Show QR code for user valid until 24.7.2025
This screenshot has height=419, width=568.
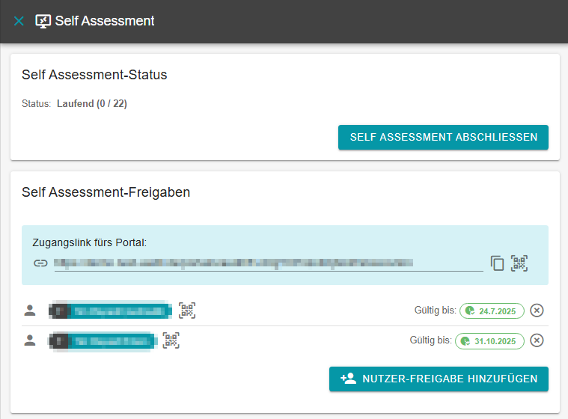(x=187, y=311)
